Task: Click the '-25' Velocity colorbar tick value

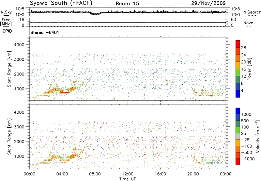Action: (245, 140)
